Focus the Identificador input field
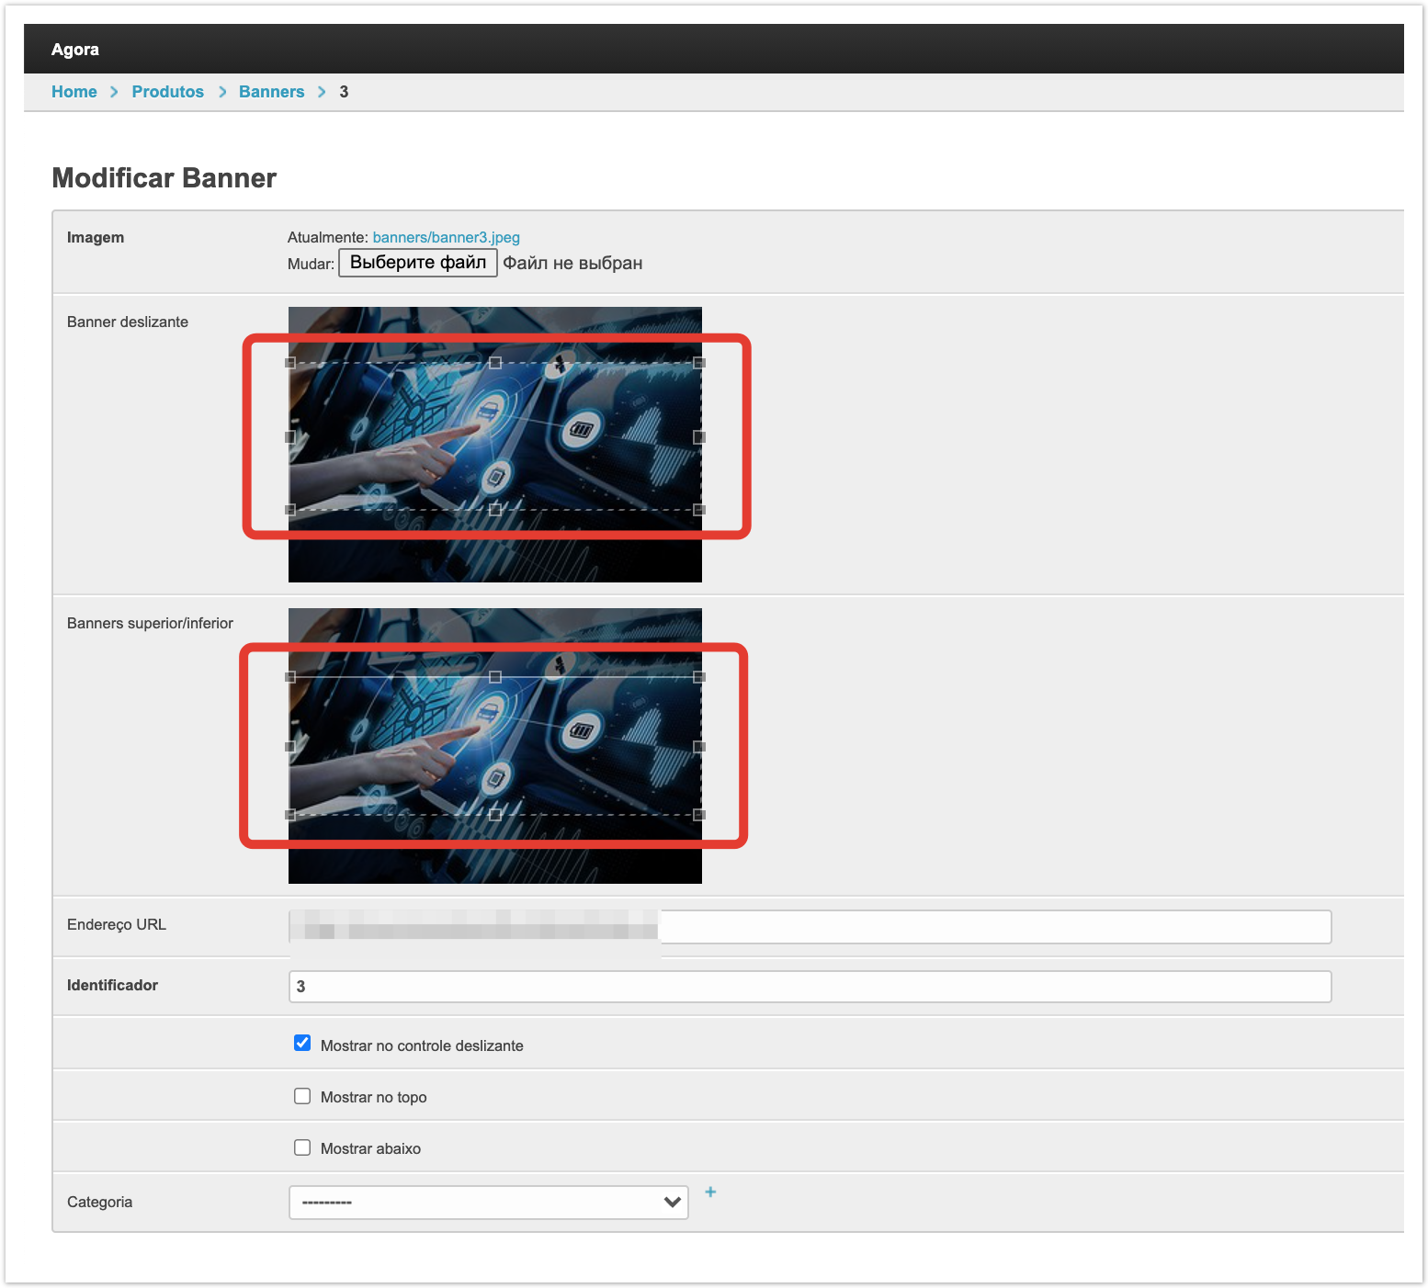The width and height of the screenshot is (1428, 1288). pos(809,987)
